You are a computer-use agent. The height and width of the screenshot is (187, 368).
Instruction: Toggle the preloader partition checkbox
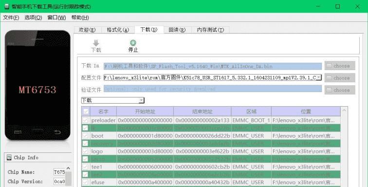[86, 120]
